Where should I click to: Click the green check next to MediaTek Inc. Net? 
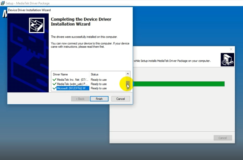[x=54, y=80]
